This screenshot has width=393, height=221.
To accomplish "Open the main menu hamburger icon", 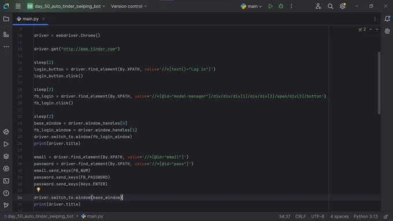I will (18, 6).
